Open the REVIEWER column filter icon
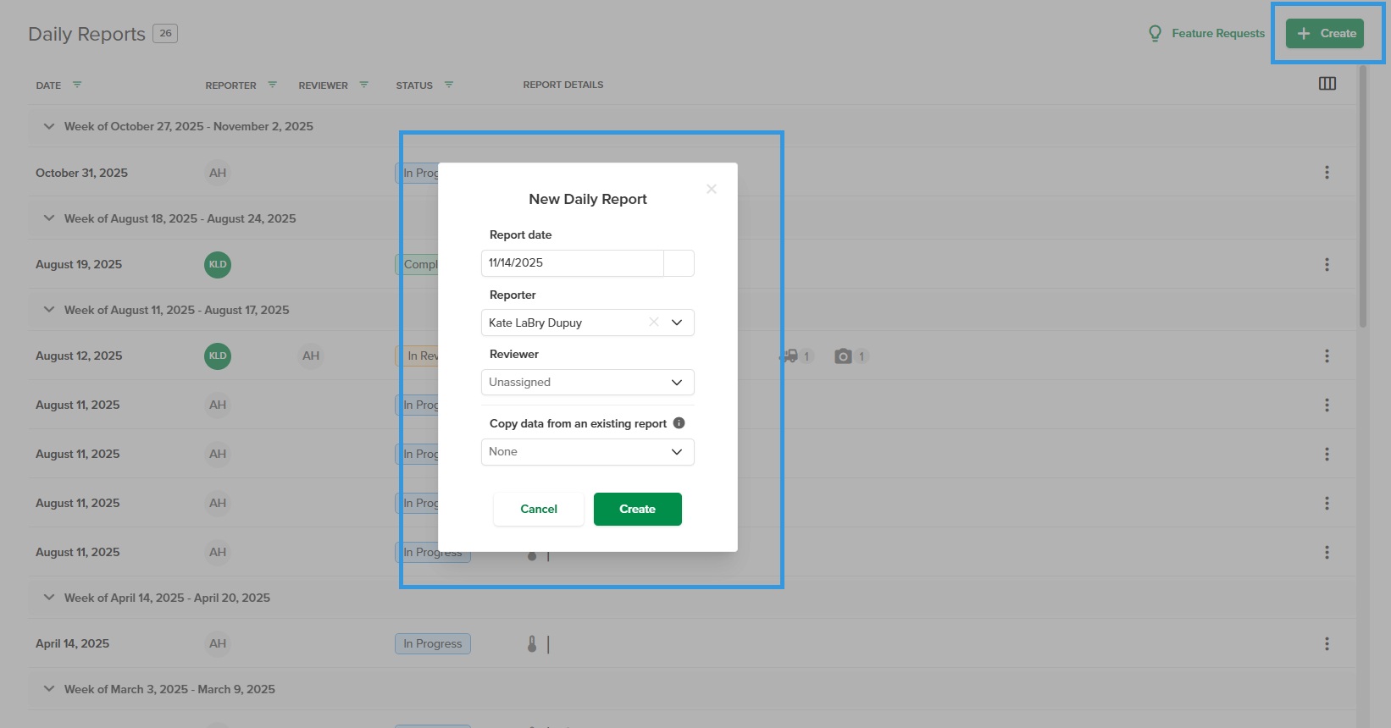 point(363,85)
